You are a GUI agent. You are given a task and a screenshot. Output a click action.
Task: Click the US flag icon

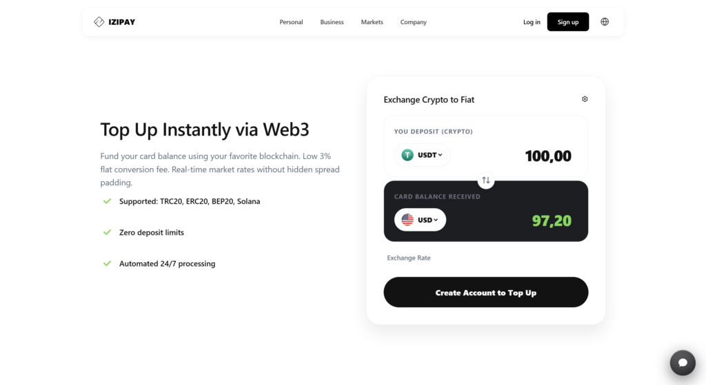(x=407, y=220)
